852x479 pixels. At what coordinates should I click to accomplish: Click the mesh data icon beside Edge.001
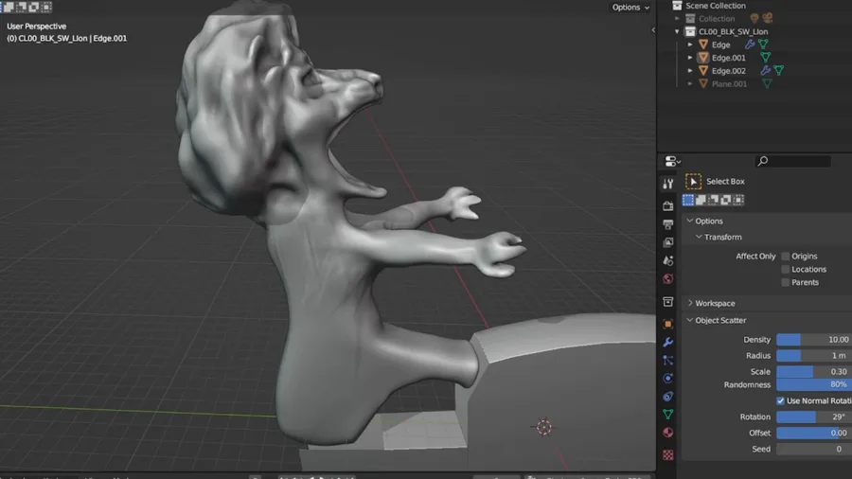coord(766,57)
